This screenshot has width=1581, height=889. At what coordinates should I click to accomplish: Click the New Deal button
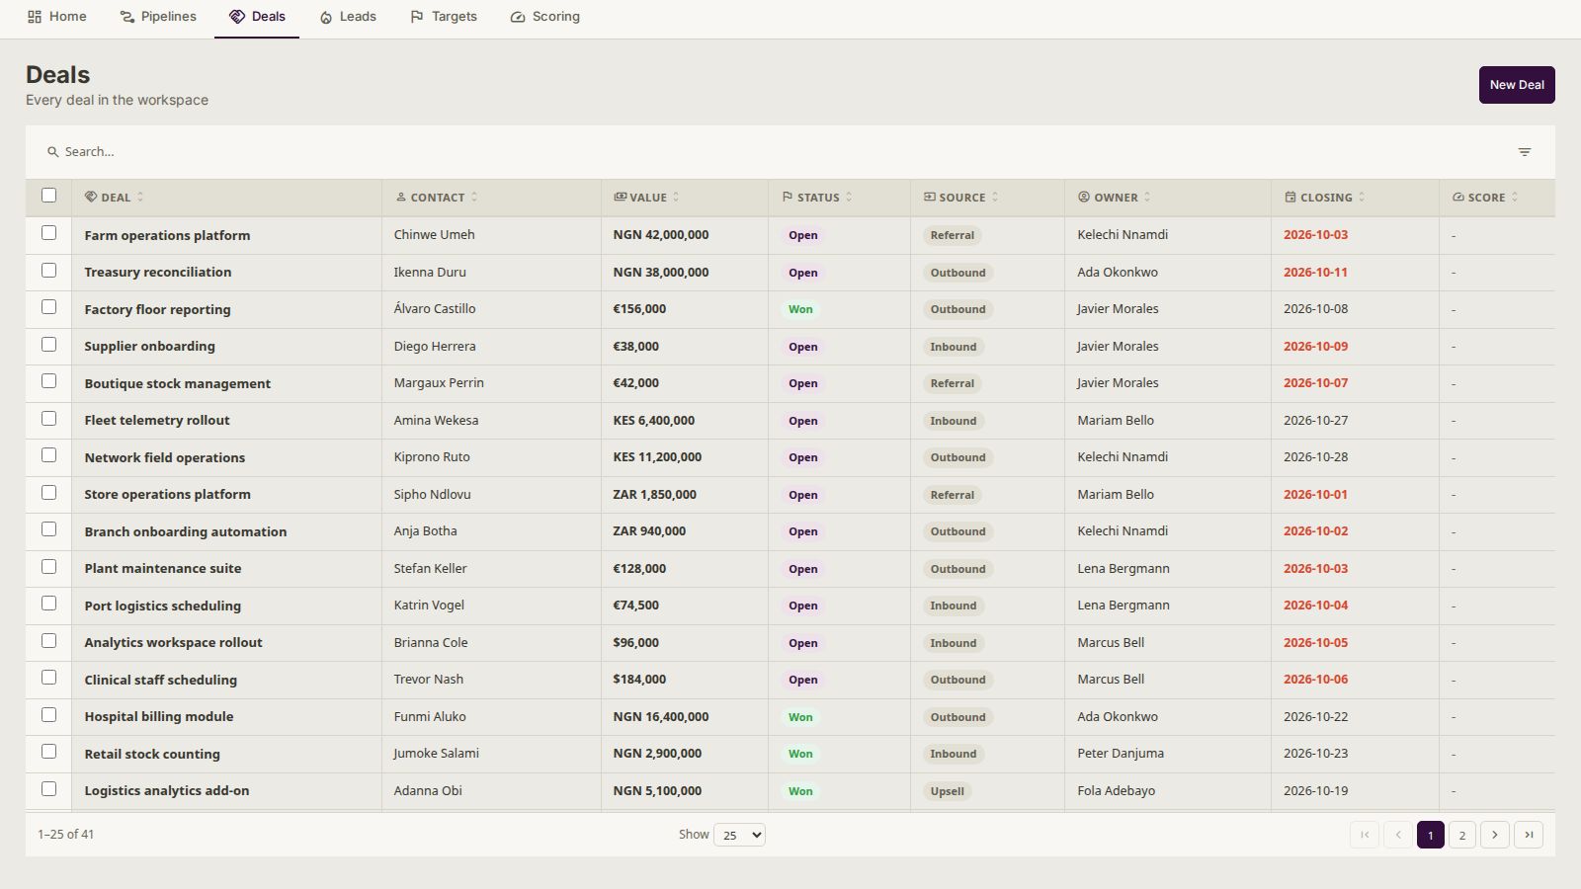coord(1517,85)
